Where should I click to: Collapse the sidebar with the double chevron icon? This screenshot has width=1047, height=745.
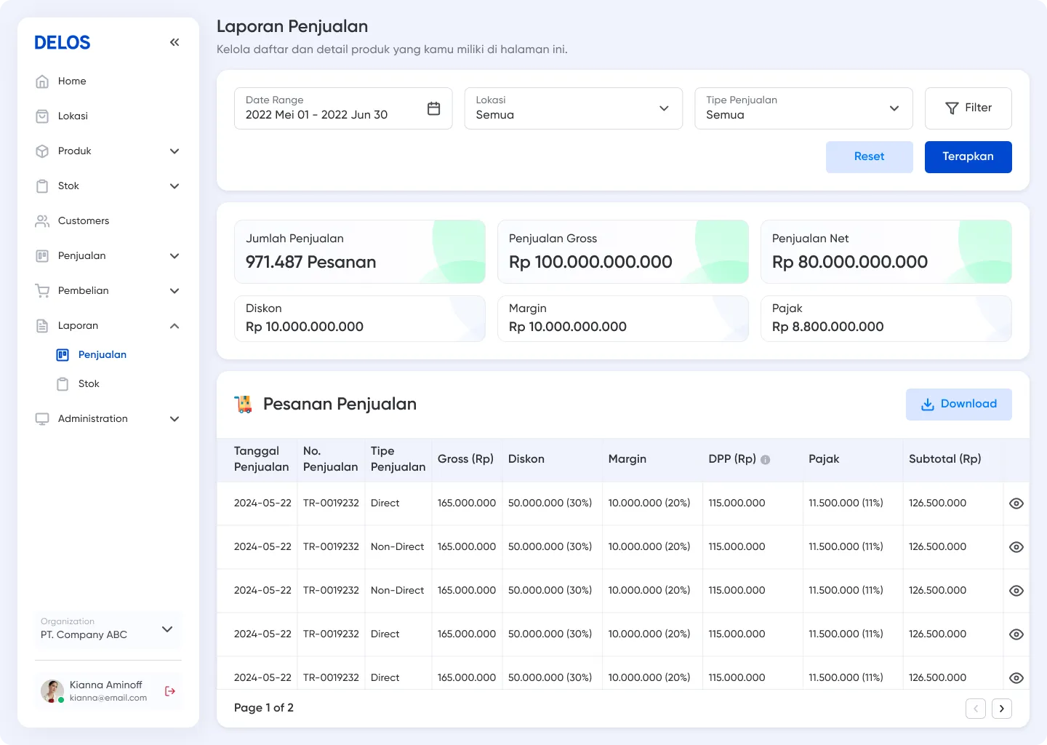(174, 42)
